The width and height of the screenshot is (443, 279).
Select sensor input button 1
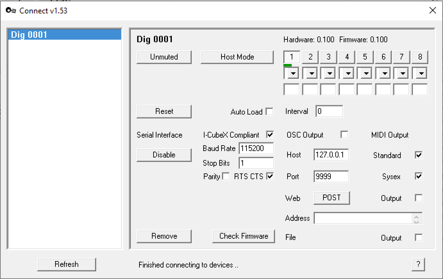pos(292,57)
